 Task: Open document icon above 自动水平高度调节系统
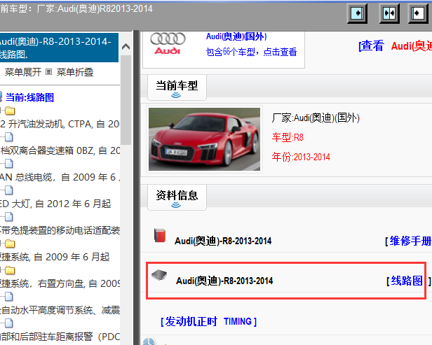[x=9, y=297]
